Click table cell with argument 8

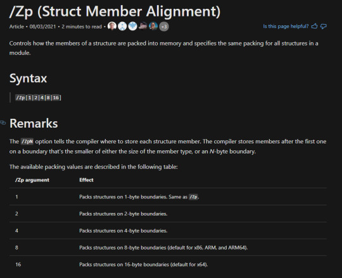[17, 248]
